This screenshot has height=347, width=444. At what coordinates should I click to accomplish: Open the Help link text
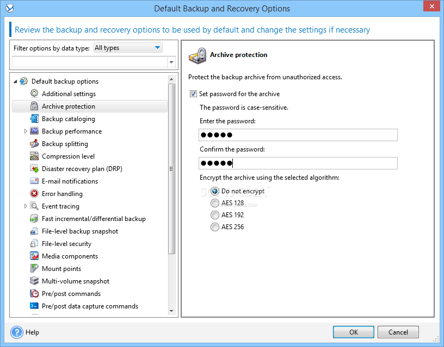[x=32, y=332]
